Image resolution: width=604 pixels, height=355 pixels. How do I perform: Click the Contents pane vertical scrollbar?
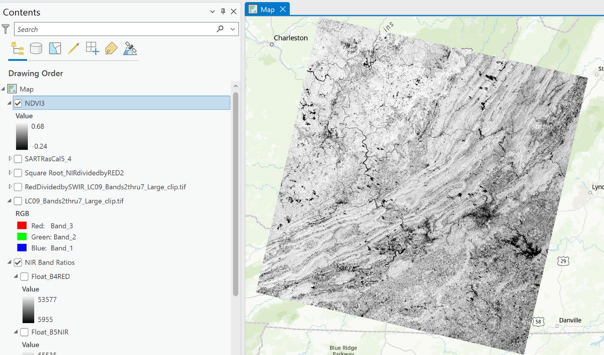click(x=236, y=194)
